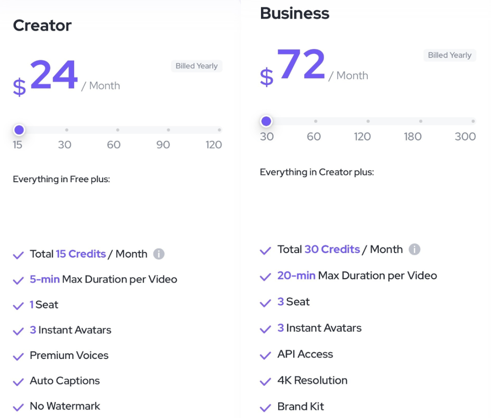The image size is (491, 418).
Task: Click the 20-min Max Duration highlighted text
Action: coord(296,275)
